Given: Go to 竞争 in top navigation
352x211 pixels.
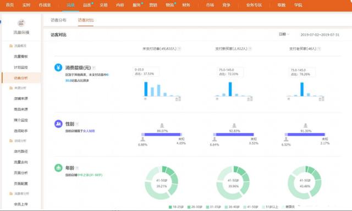Looking at the screenshot, I should point(226,5).
